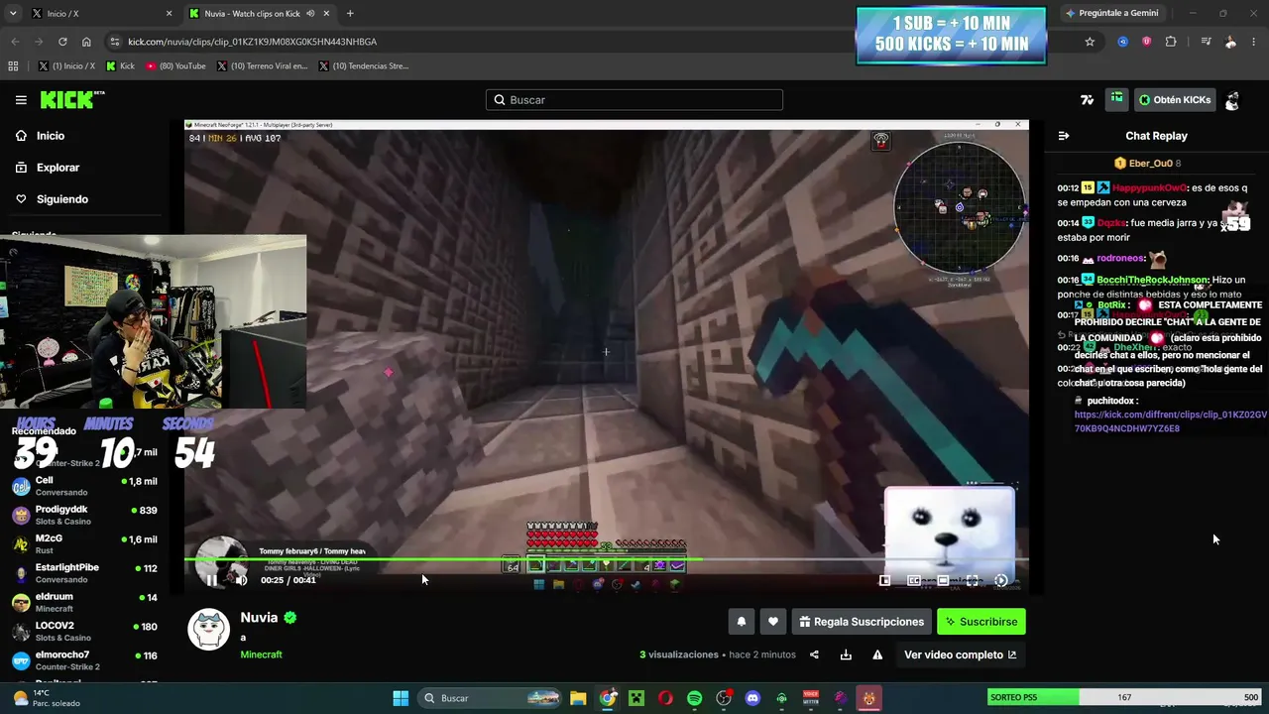
Task: Go to the browser home page
Action: click(x=86, y=42)
